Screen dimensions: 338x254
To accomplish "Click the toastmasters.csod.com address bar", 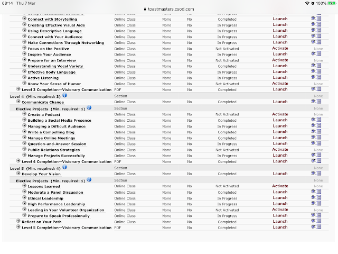I will click(x=169, y=9).
